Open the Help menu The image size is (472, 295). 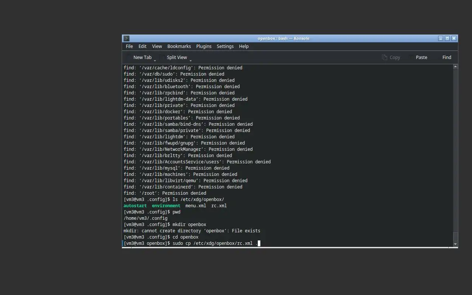244,46
